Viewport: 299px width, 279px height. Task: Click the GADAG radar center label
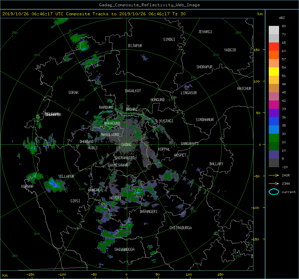[x=126, y=145]
